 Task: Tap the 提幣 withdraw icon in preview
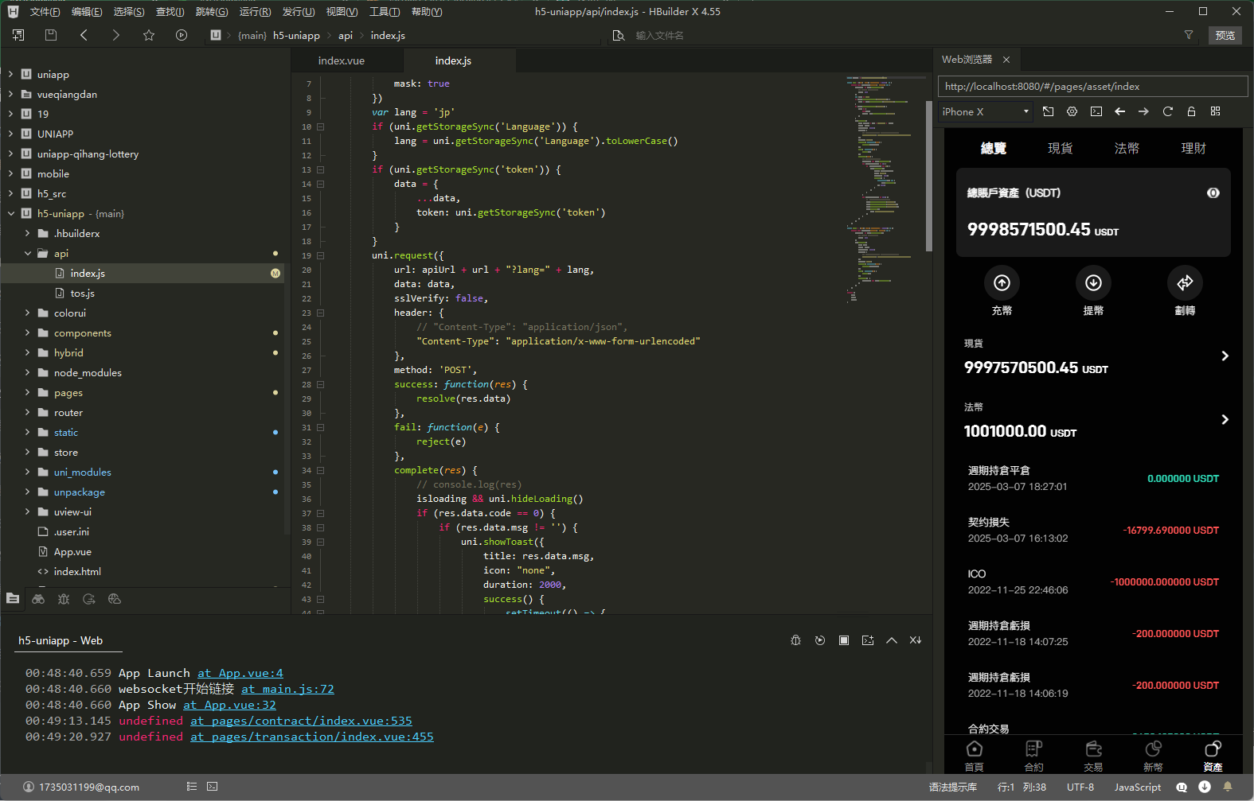(1093, 282)
